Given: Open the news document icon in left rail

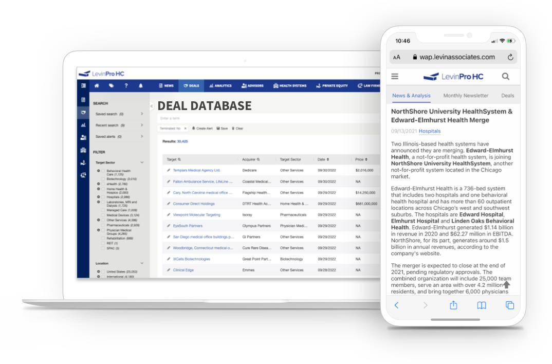Looking at the screenshot, I should point(83,100).
